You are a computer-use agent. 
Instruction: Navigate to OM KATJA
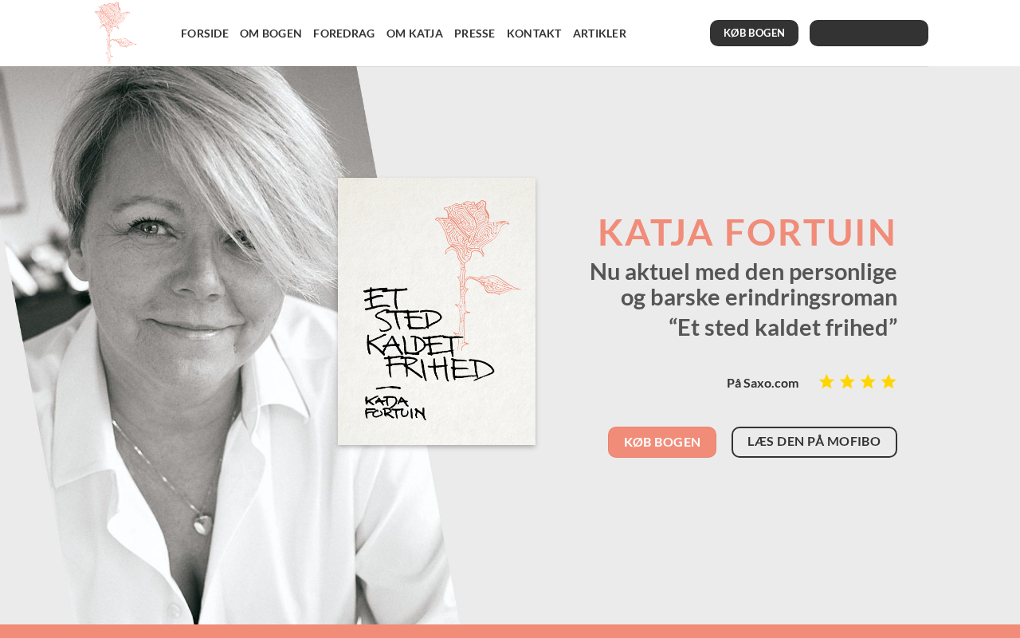tap(414, 33)
